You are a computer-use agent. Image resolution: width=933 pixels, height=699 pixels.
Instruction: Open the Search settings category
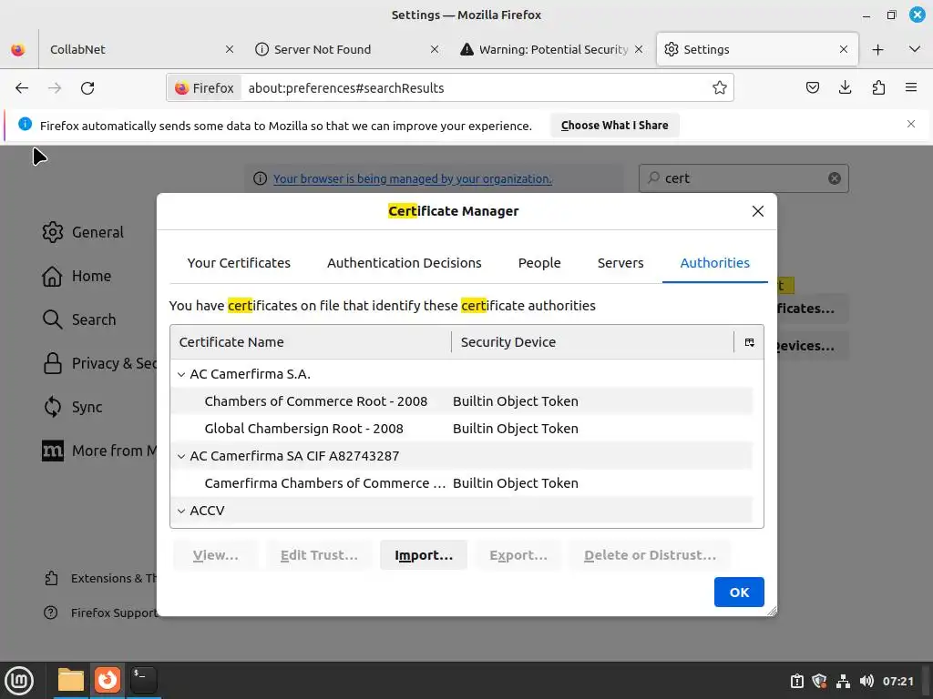click(x=79, y=319)
